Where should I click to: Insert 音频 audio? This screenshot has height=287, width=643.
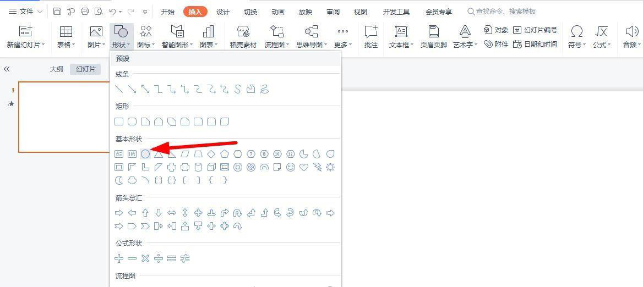[x=631, y=36]
